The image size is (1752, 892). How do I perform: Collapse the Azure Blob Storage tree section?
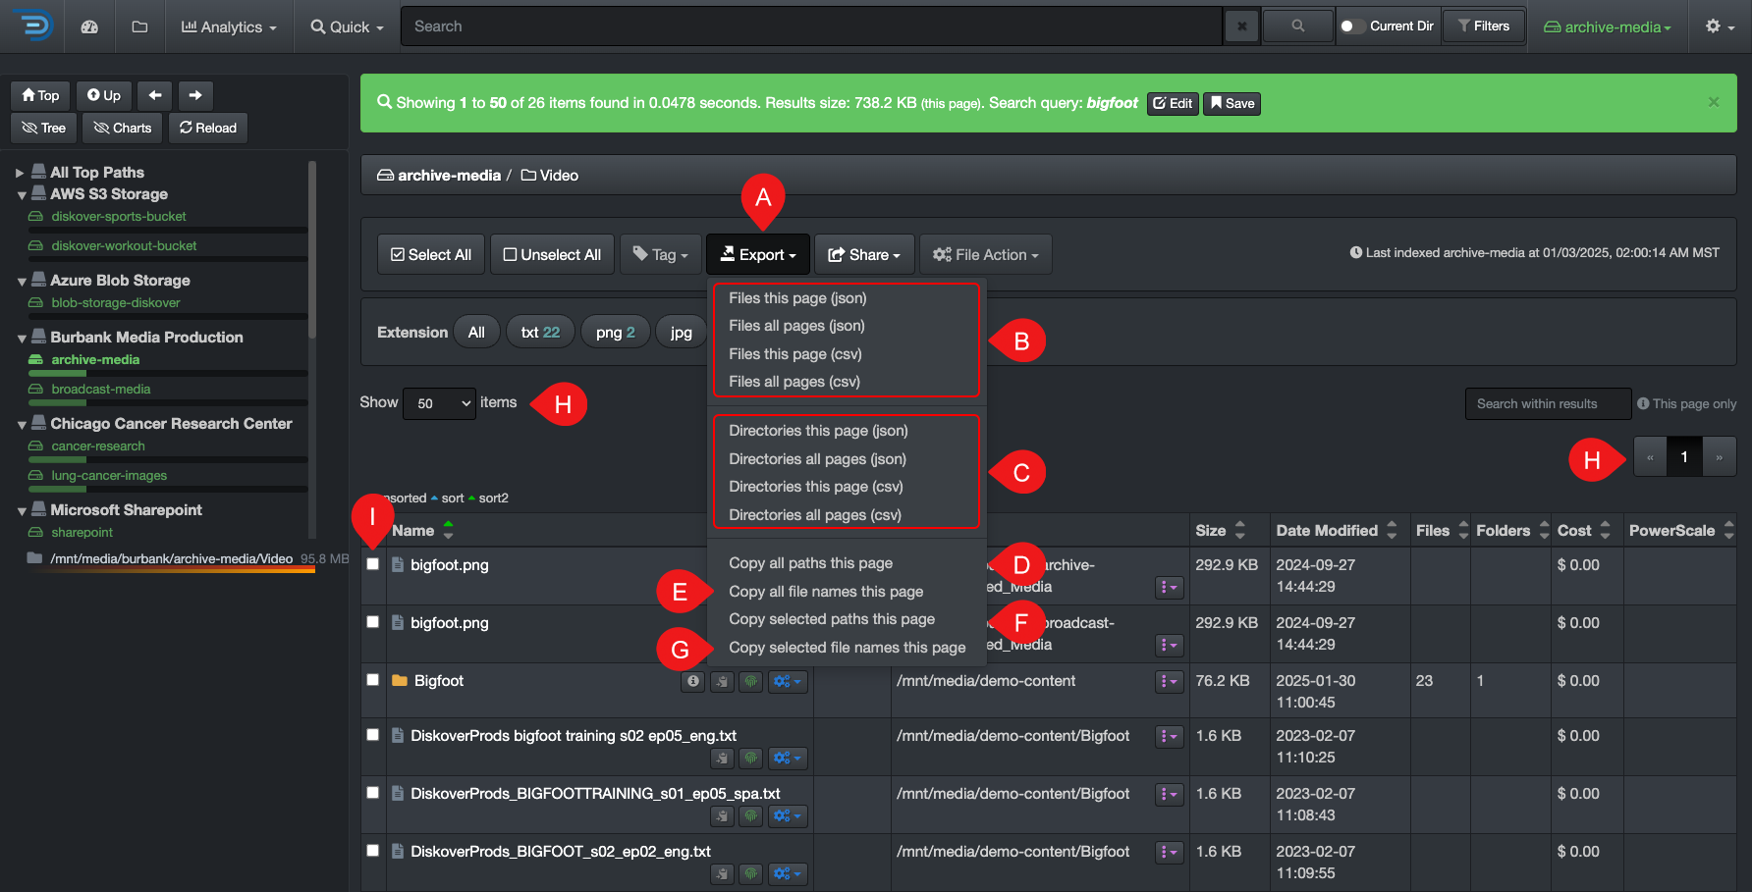point(22,280)
